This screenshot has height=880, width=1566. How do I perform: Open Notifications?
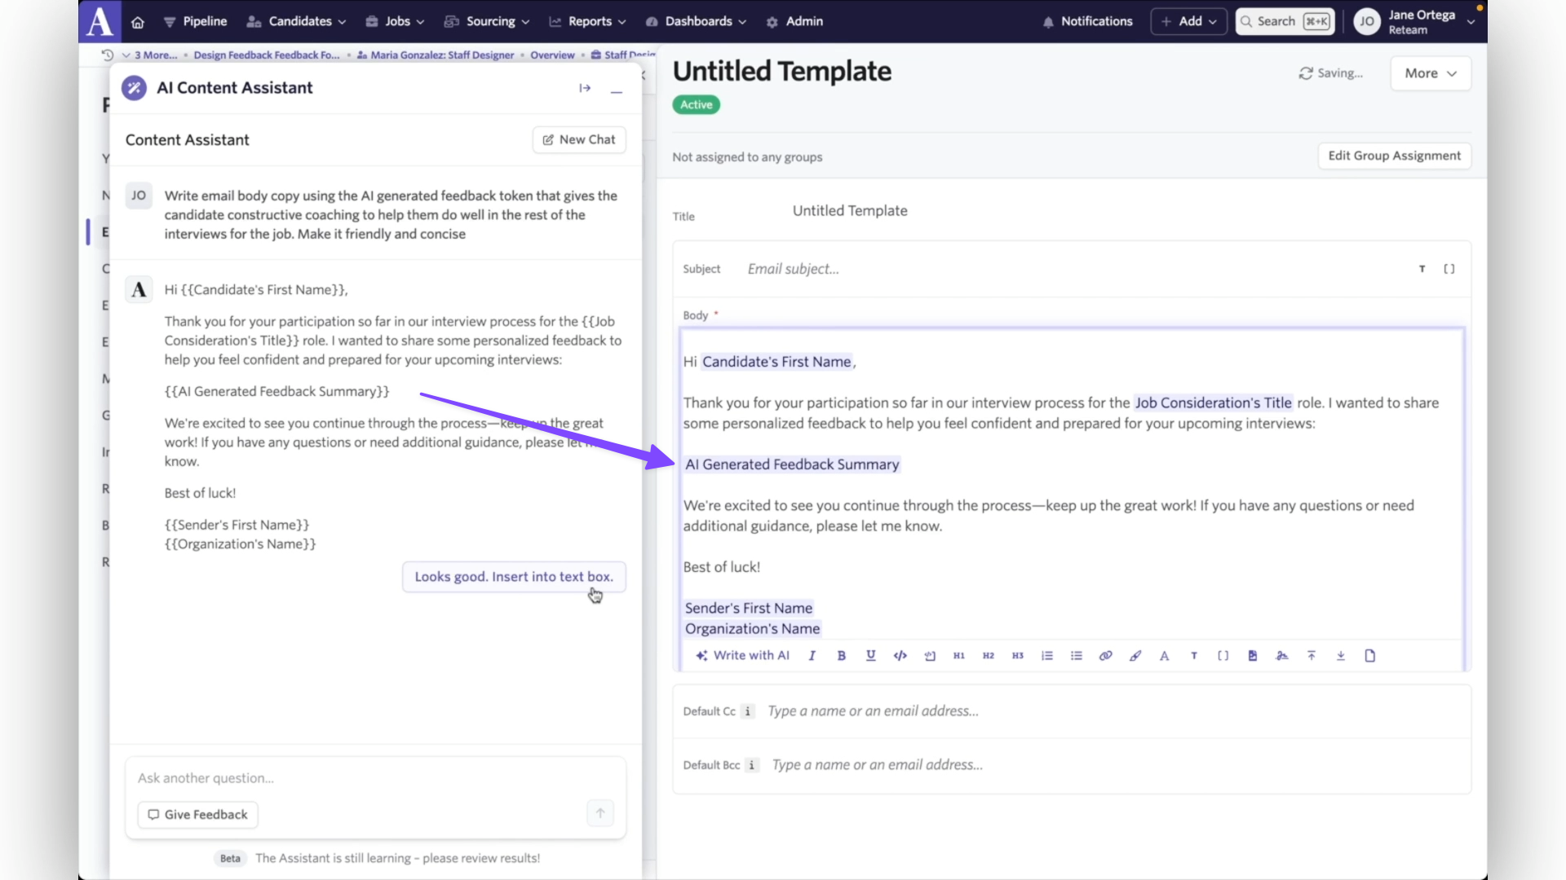[x=1088, y=21]
